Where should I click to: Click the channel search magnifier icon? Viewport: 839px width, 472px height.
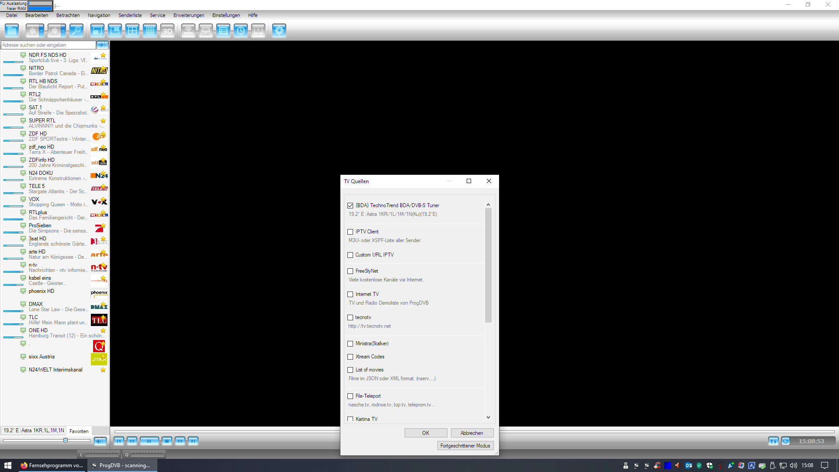pyautogui.click(x=76, y=31)
